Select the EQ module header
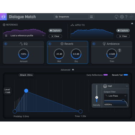 (23, 44)
